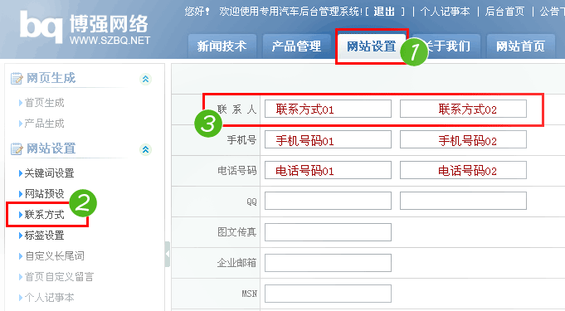Click the notepad icon beside 网站设置 section
565x311 pixels.
(x=17, y=148)
